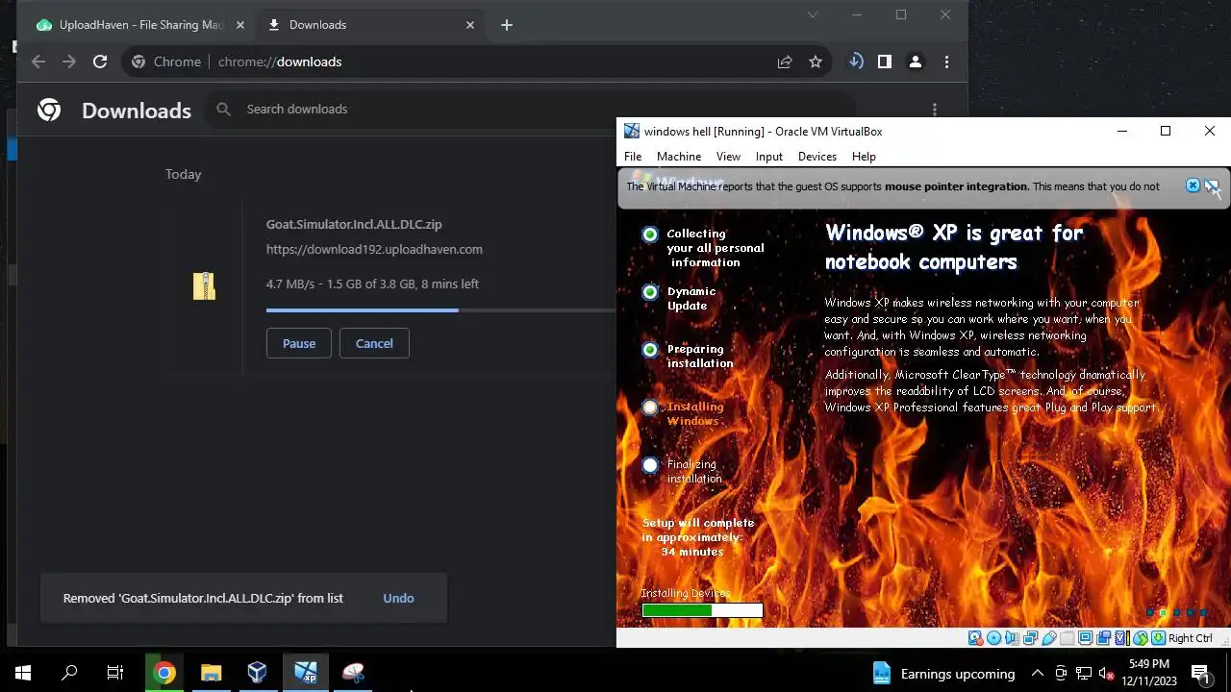Reload the Chrome downloads page

[x=100, y=62]
